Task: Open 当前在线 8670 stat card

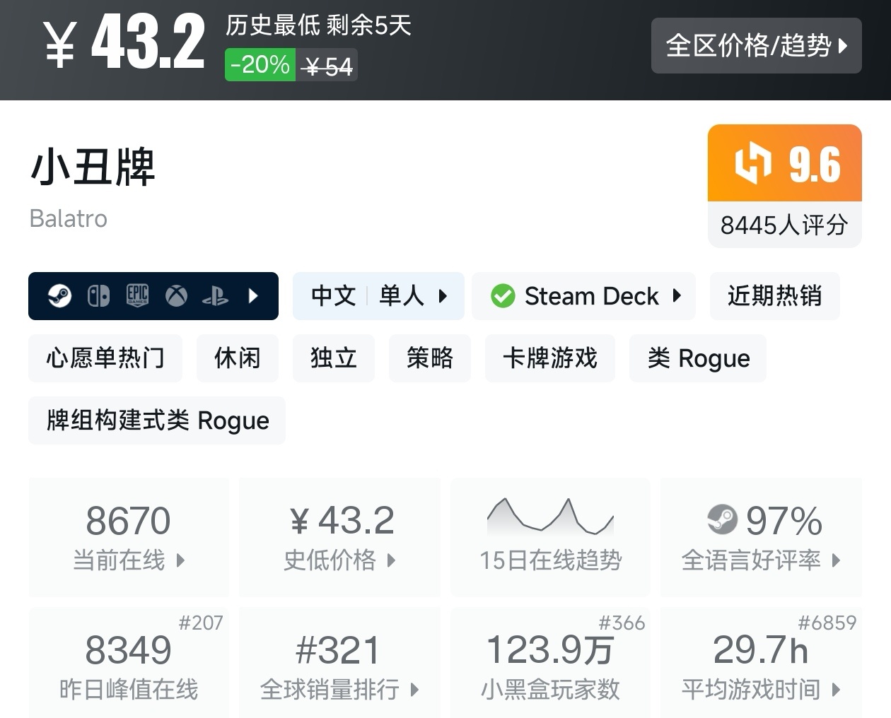Action: coord(129,537)
